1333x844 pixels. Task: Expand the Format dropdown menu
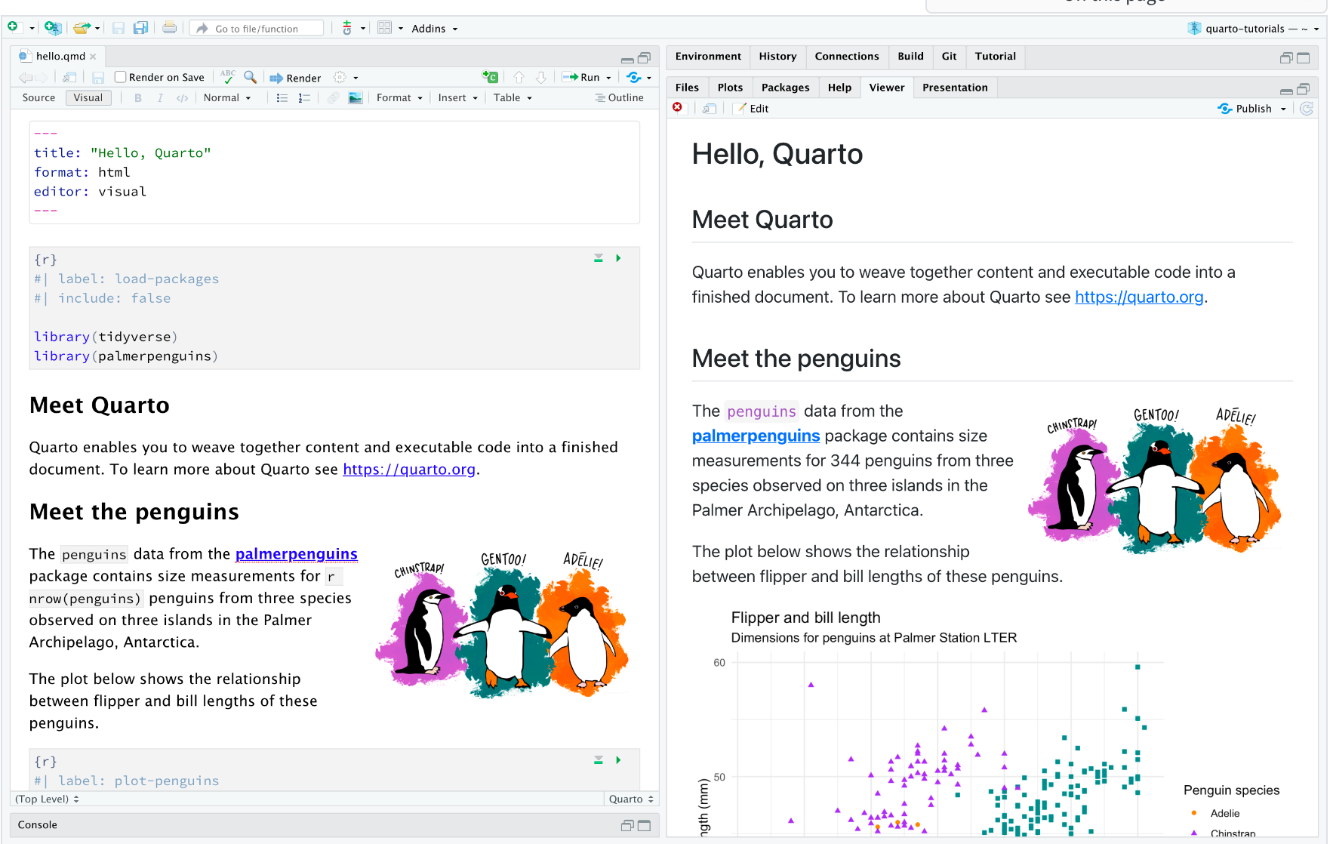tap(399, 98)
